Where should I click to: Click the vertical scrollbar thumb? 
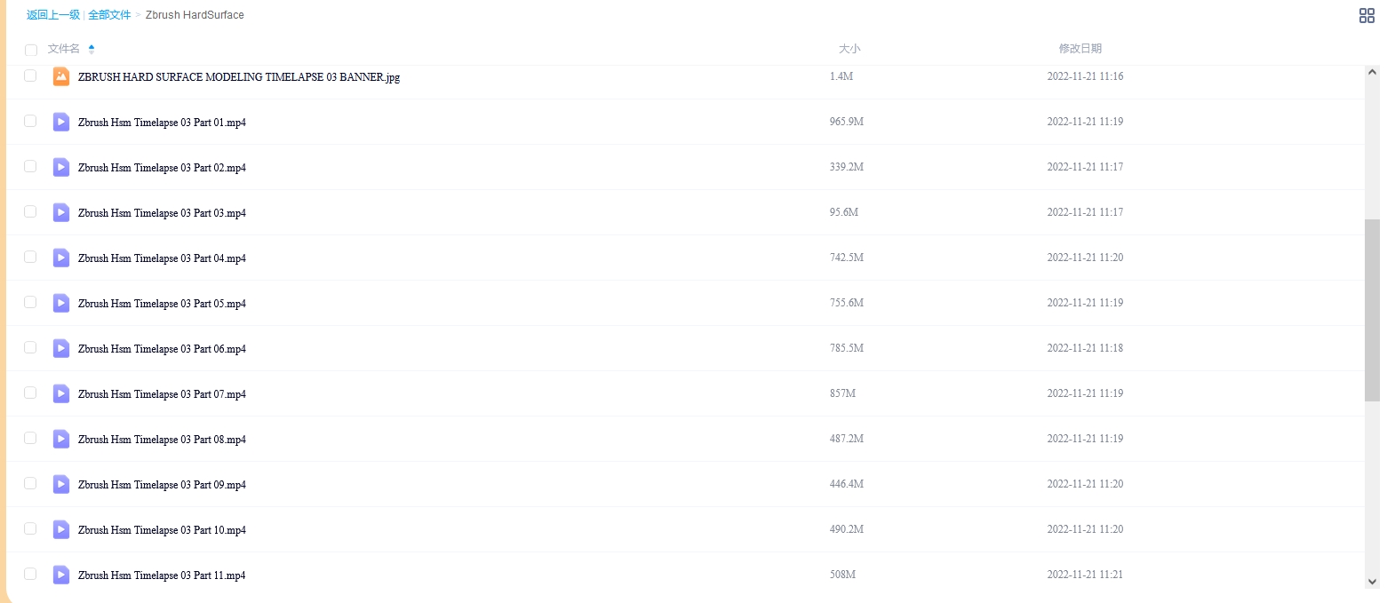1372,310
